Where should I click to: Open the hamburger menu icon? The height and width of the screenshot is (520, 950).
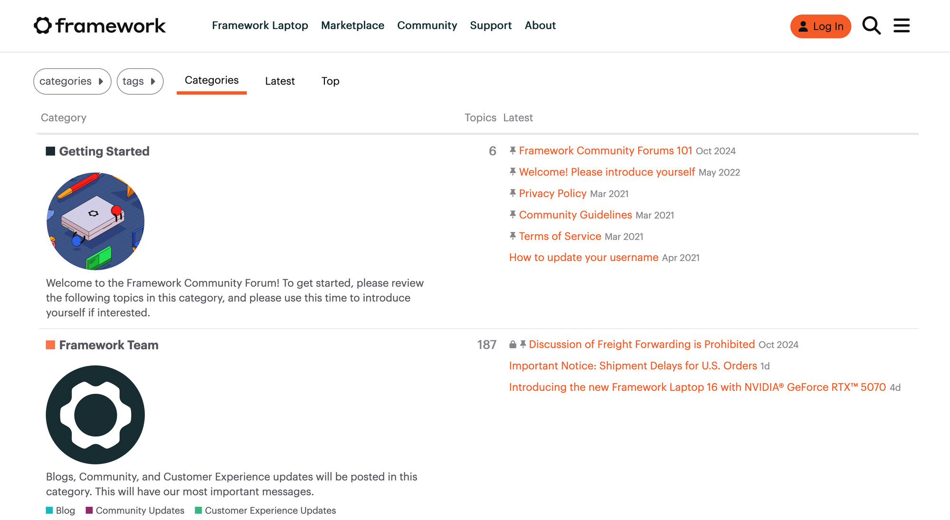coord(901,26)
